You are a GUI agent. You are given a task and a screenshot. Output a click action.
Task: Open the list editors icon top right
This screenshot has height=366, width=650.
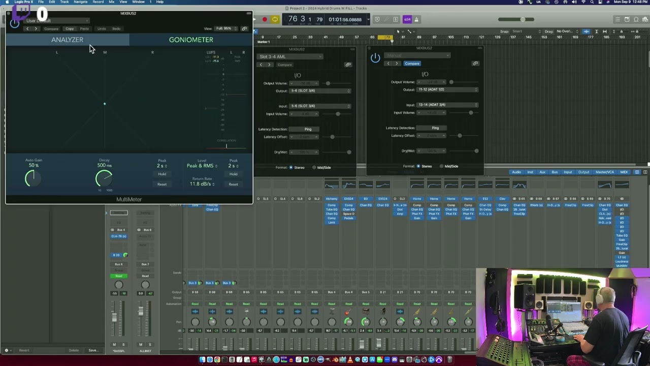617,19
